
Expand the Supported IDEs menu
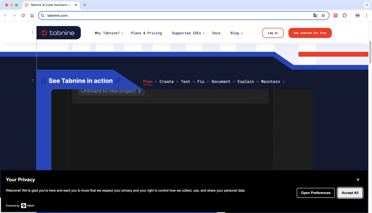tap(188, 33)
